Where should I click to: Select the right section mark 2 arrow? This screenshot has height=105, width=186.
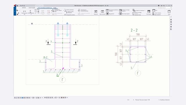click(x=76, y=42)
